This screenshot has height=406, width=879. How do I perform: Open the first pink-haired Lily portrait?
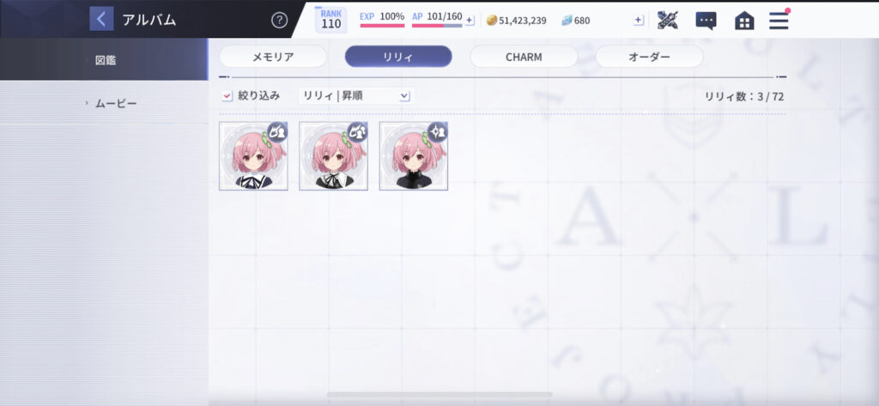coord(253,156)
